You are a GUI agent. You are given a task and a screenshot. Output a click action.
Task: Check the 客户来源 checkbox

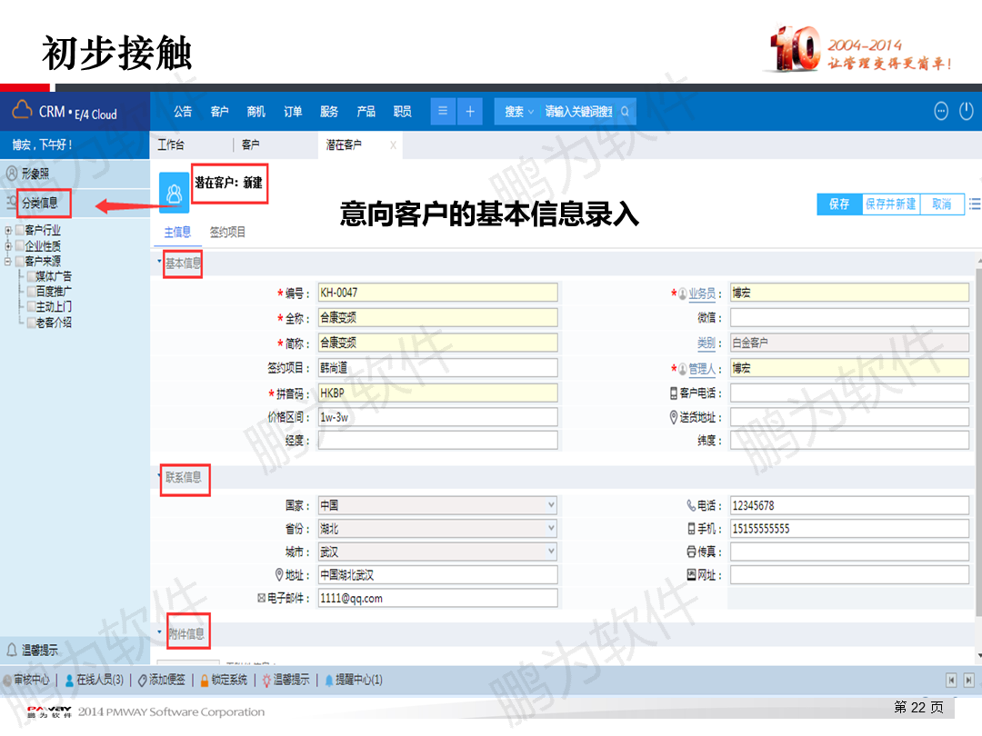click(x=19, y=261)
